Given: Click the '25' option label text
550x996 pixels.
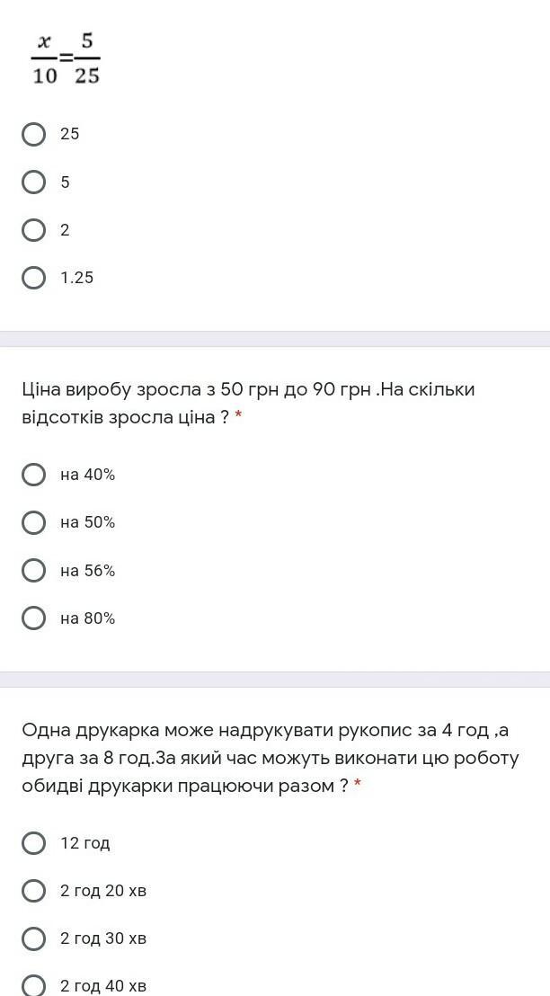Looking at the screenshot, I should (70, 134).
